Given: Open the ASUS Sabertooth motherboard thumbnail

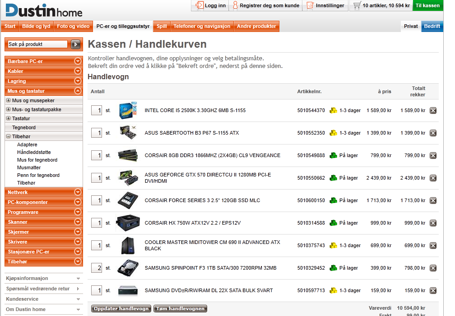Looking at the screenshot, I should pyautogui.click(x=128, y=132).
